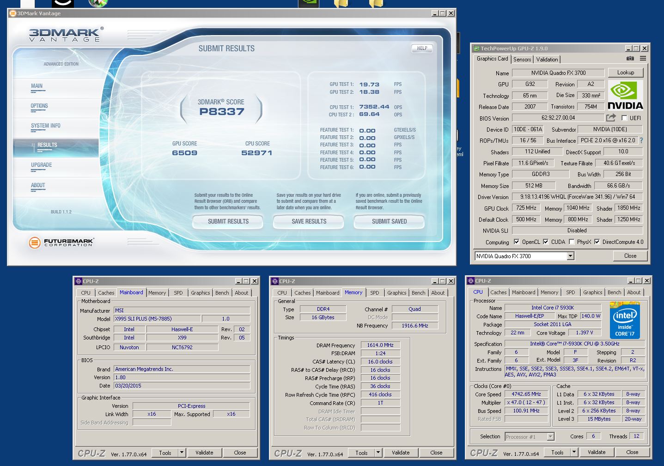Toggle the CUDA checkbox

pos(546,242)
